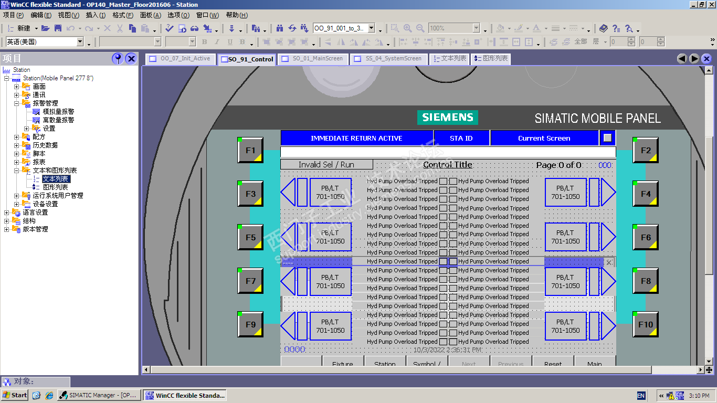Pin the project panel with pushpin icon
Image resolution: width=717 pixels, height=403 pixels.
pyautogui.click(x=118, y=58)
